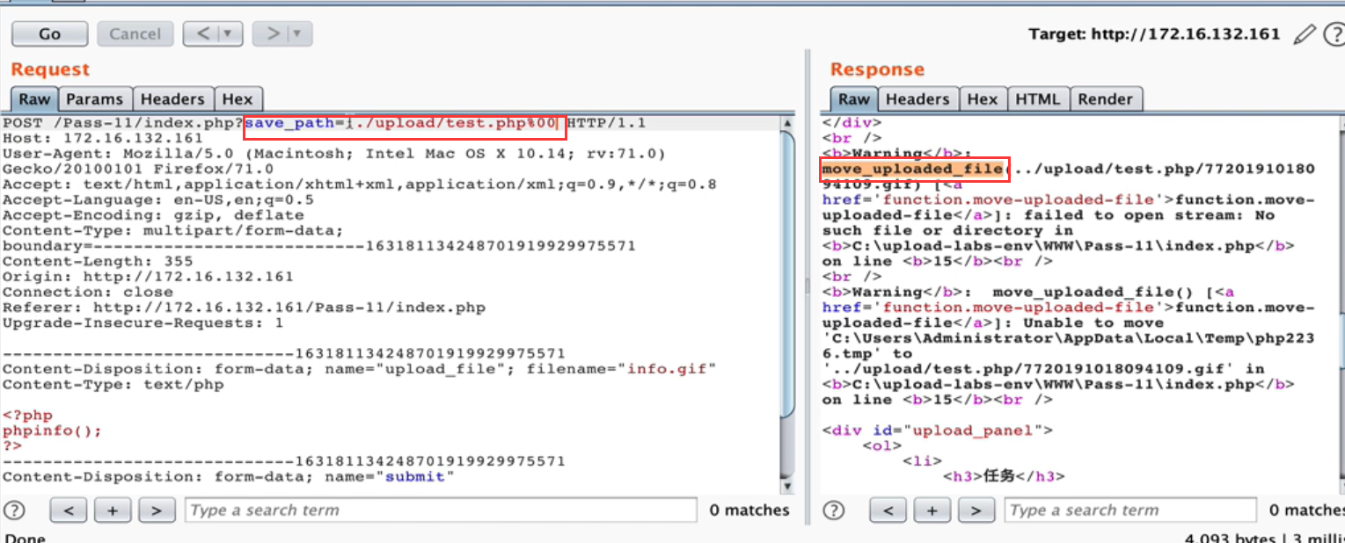1345x543 pixels.
Task: Open request search help icon
Action: click(x=15, y=510)
